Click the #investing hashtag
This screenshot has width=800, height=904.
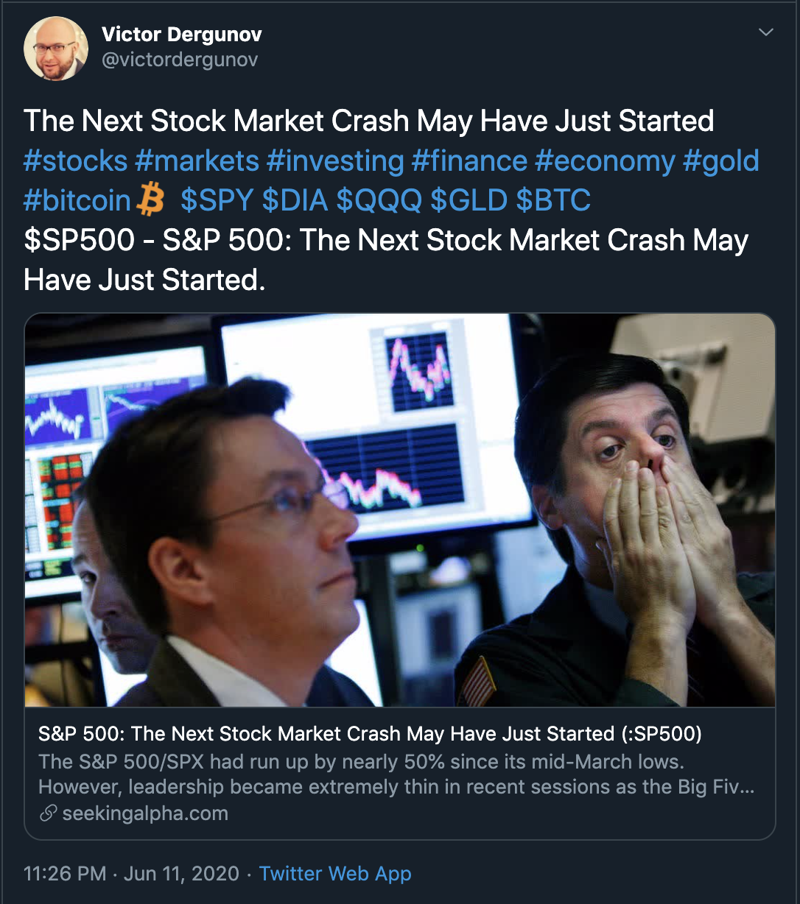coord(335,161)
